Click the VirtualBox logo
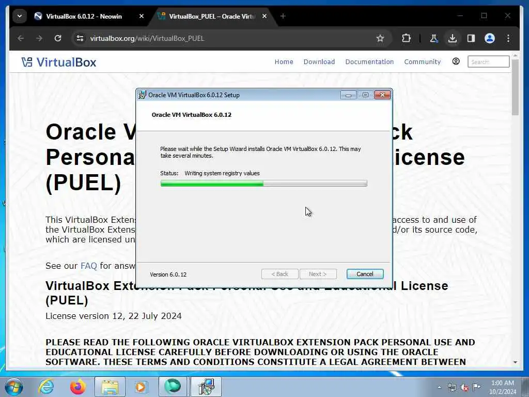This screenshot has width=529, height=397. [x=59, y=62]
